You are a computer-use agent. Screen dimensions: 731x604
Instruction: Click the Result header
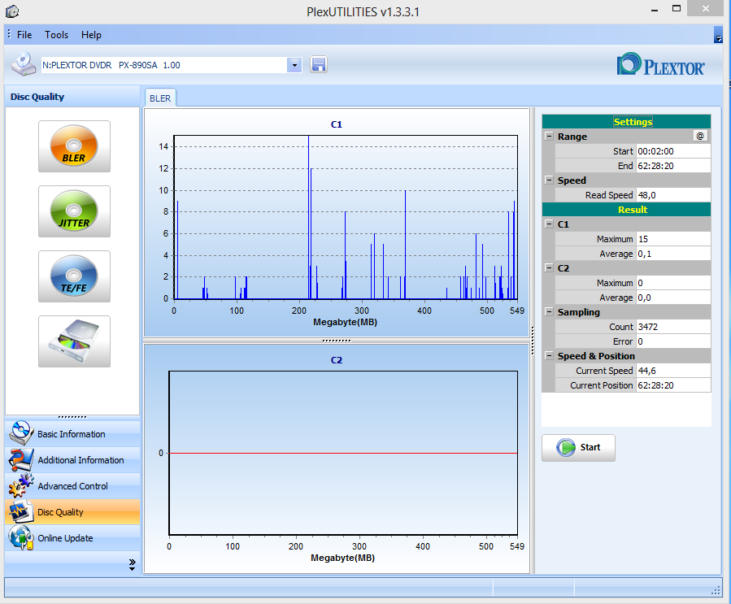tap(626, 209)
